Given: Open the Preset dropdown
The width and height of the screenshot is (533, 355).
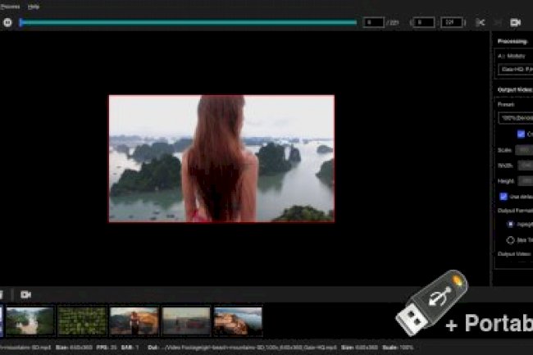Looking at the screenshot, I should pos(515,118).
